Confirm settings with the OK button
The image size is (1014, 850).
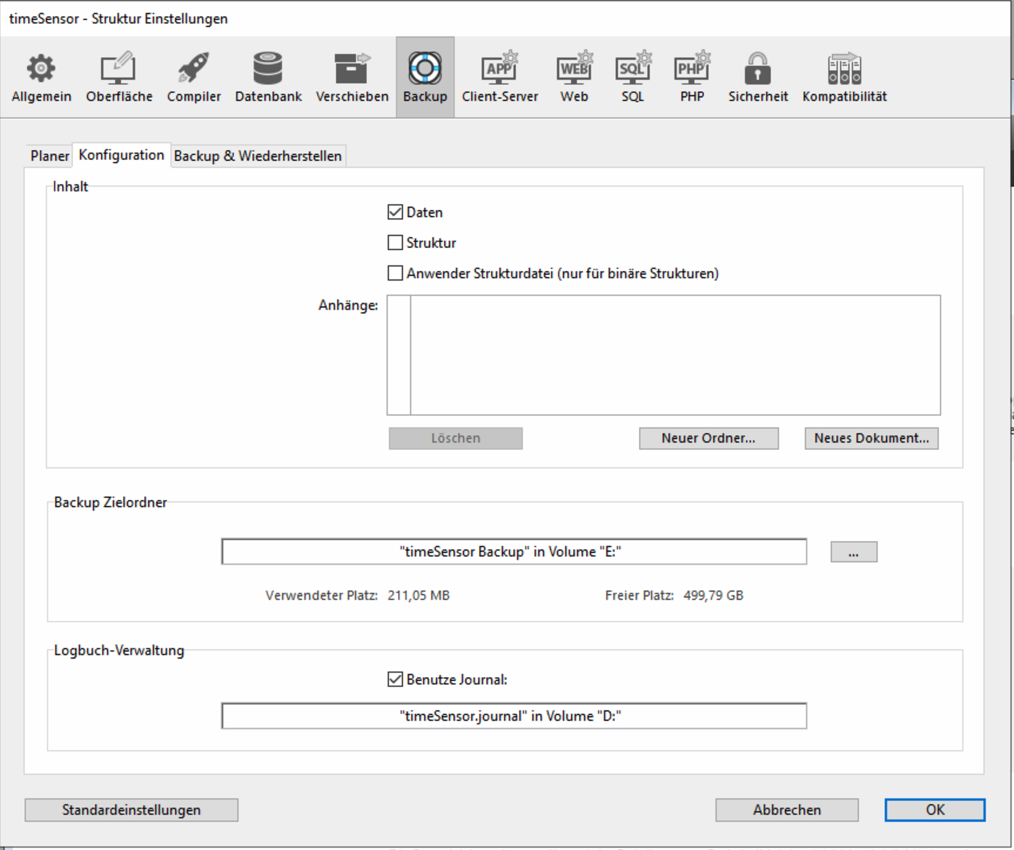pyautogui.click(x=935, y=809)
